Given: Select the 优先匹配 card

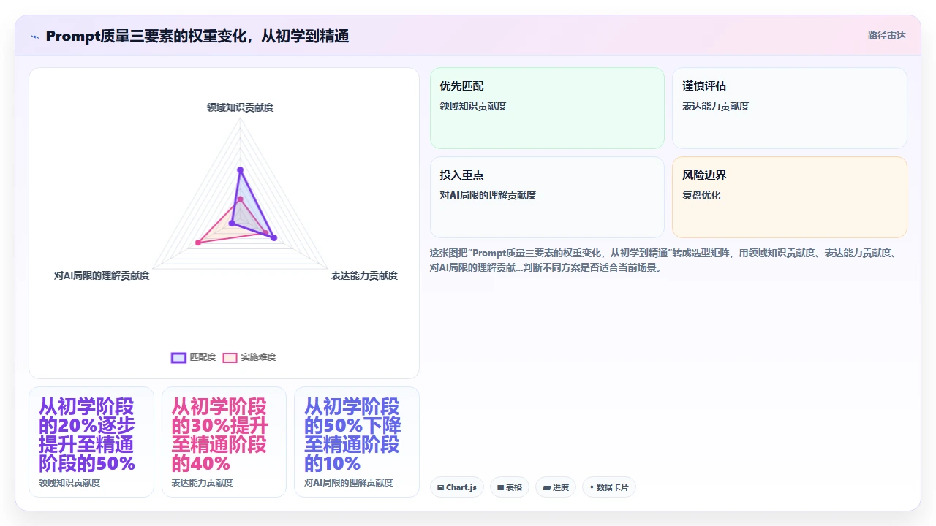Looking at the screenshot, I should tap(547, 108).
